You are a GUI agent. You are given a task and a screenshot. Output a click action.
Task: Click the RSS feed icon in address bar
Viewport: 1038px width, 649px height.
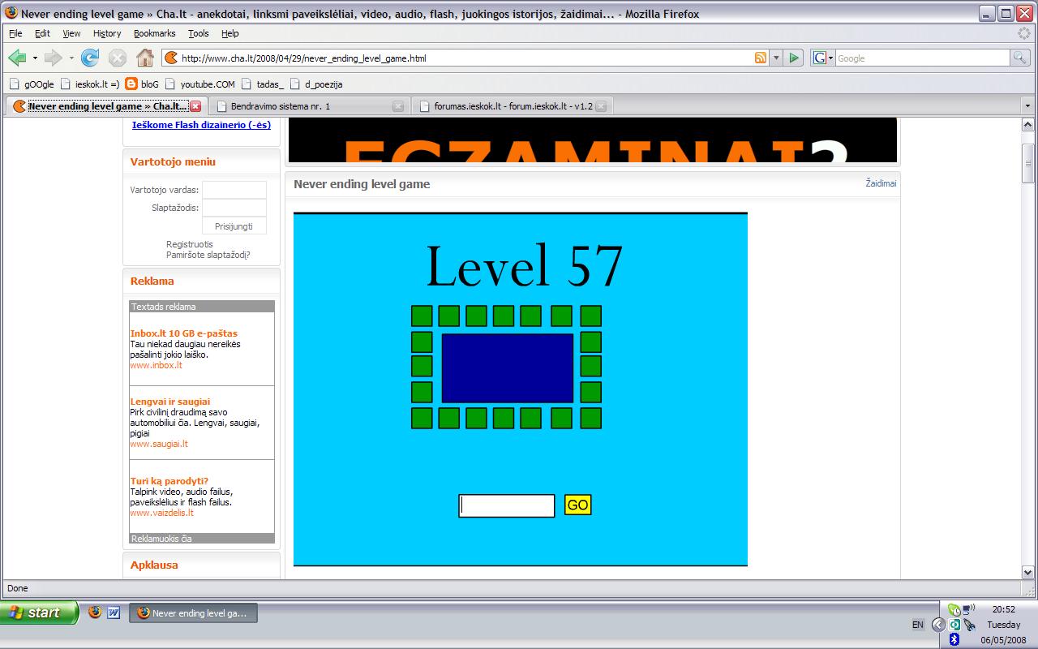coord(761,58)
